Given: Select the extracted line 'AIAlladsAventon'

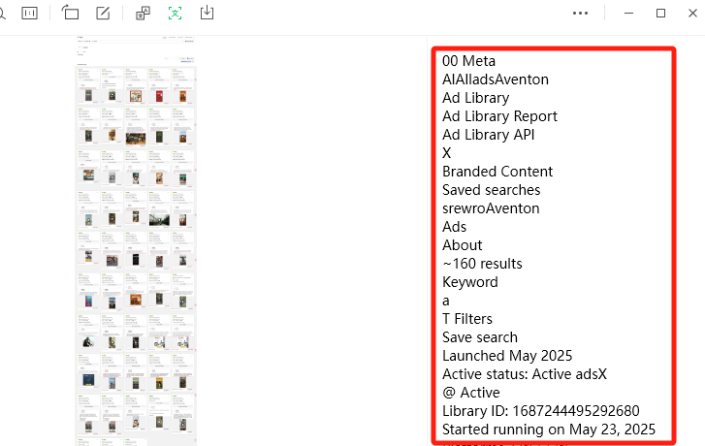Looking at the screenshot, I should tap(495, 80).
